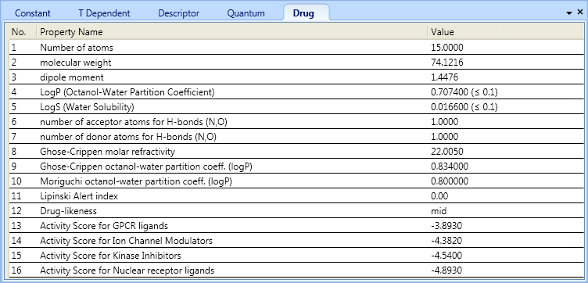Click the value 0.834000
This screenshot has width=588, height=283.
[x=450, y=167]
